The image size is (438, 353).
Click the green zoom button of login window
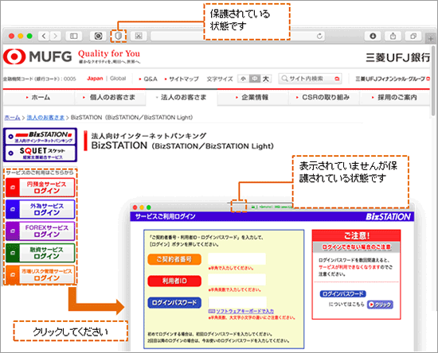coord(149,208)
